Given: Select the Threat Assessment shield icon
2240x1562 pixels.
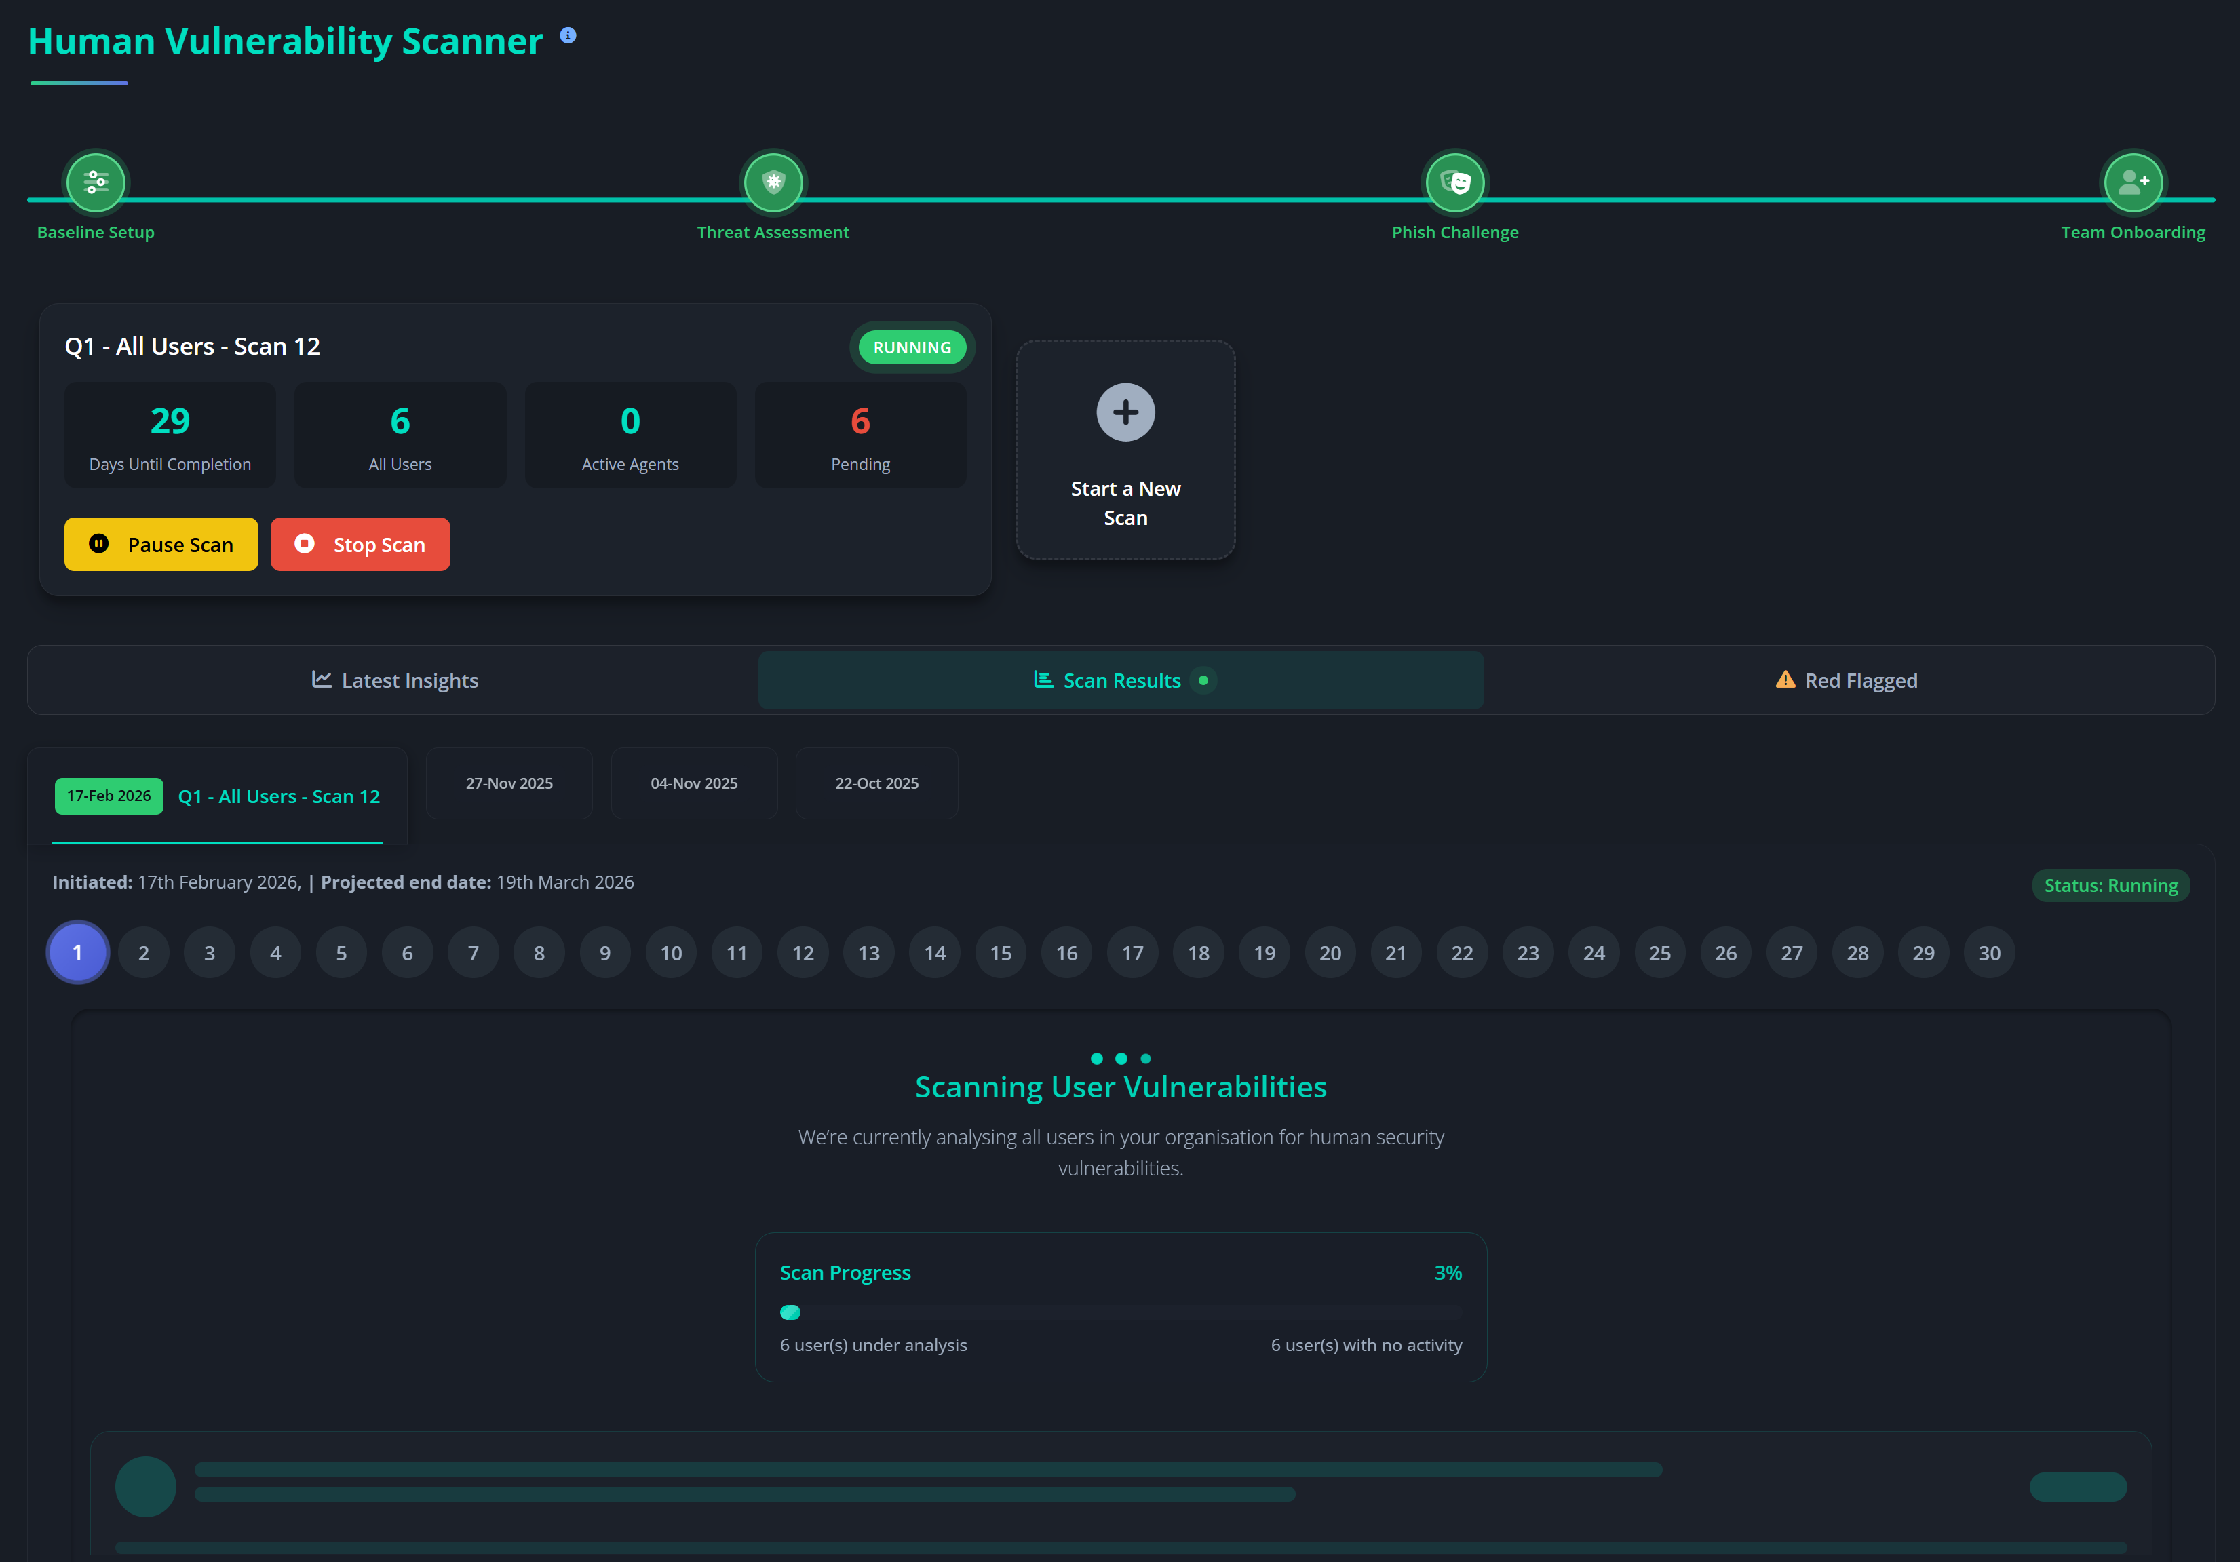Looking at the screenshot, I should pos(773,182).
